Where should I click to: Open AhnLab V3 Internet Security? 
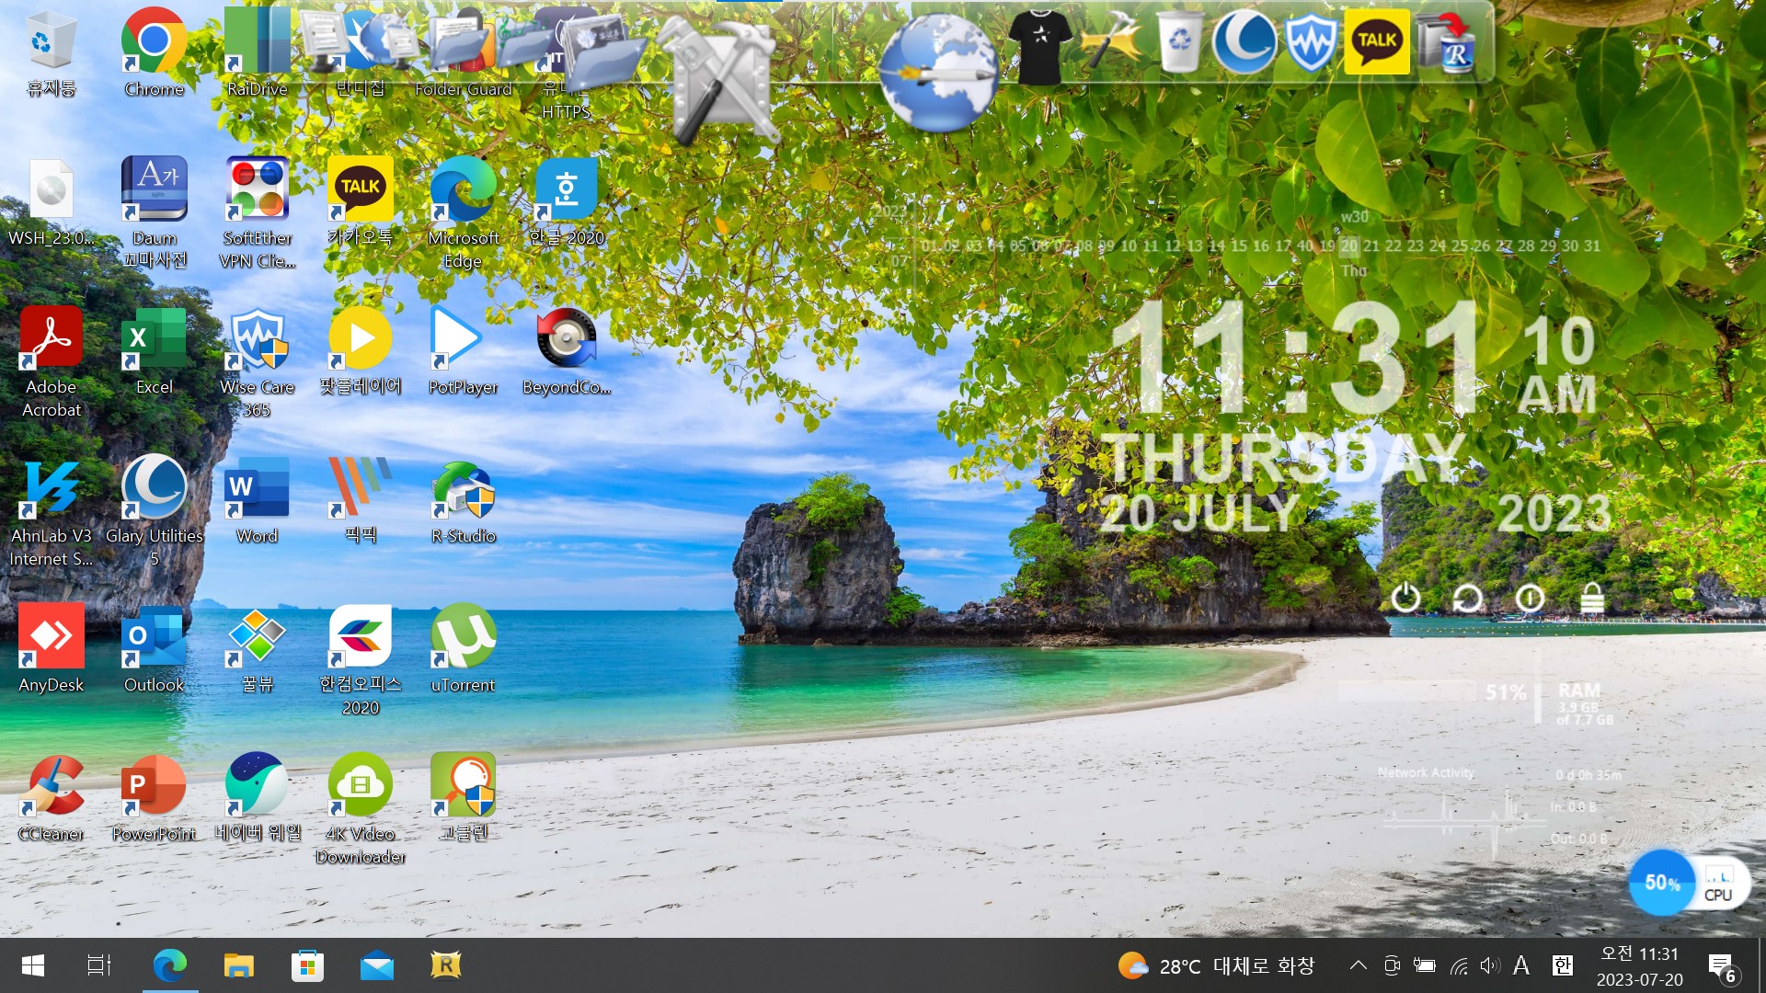(52, 511)
